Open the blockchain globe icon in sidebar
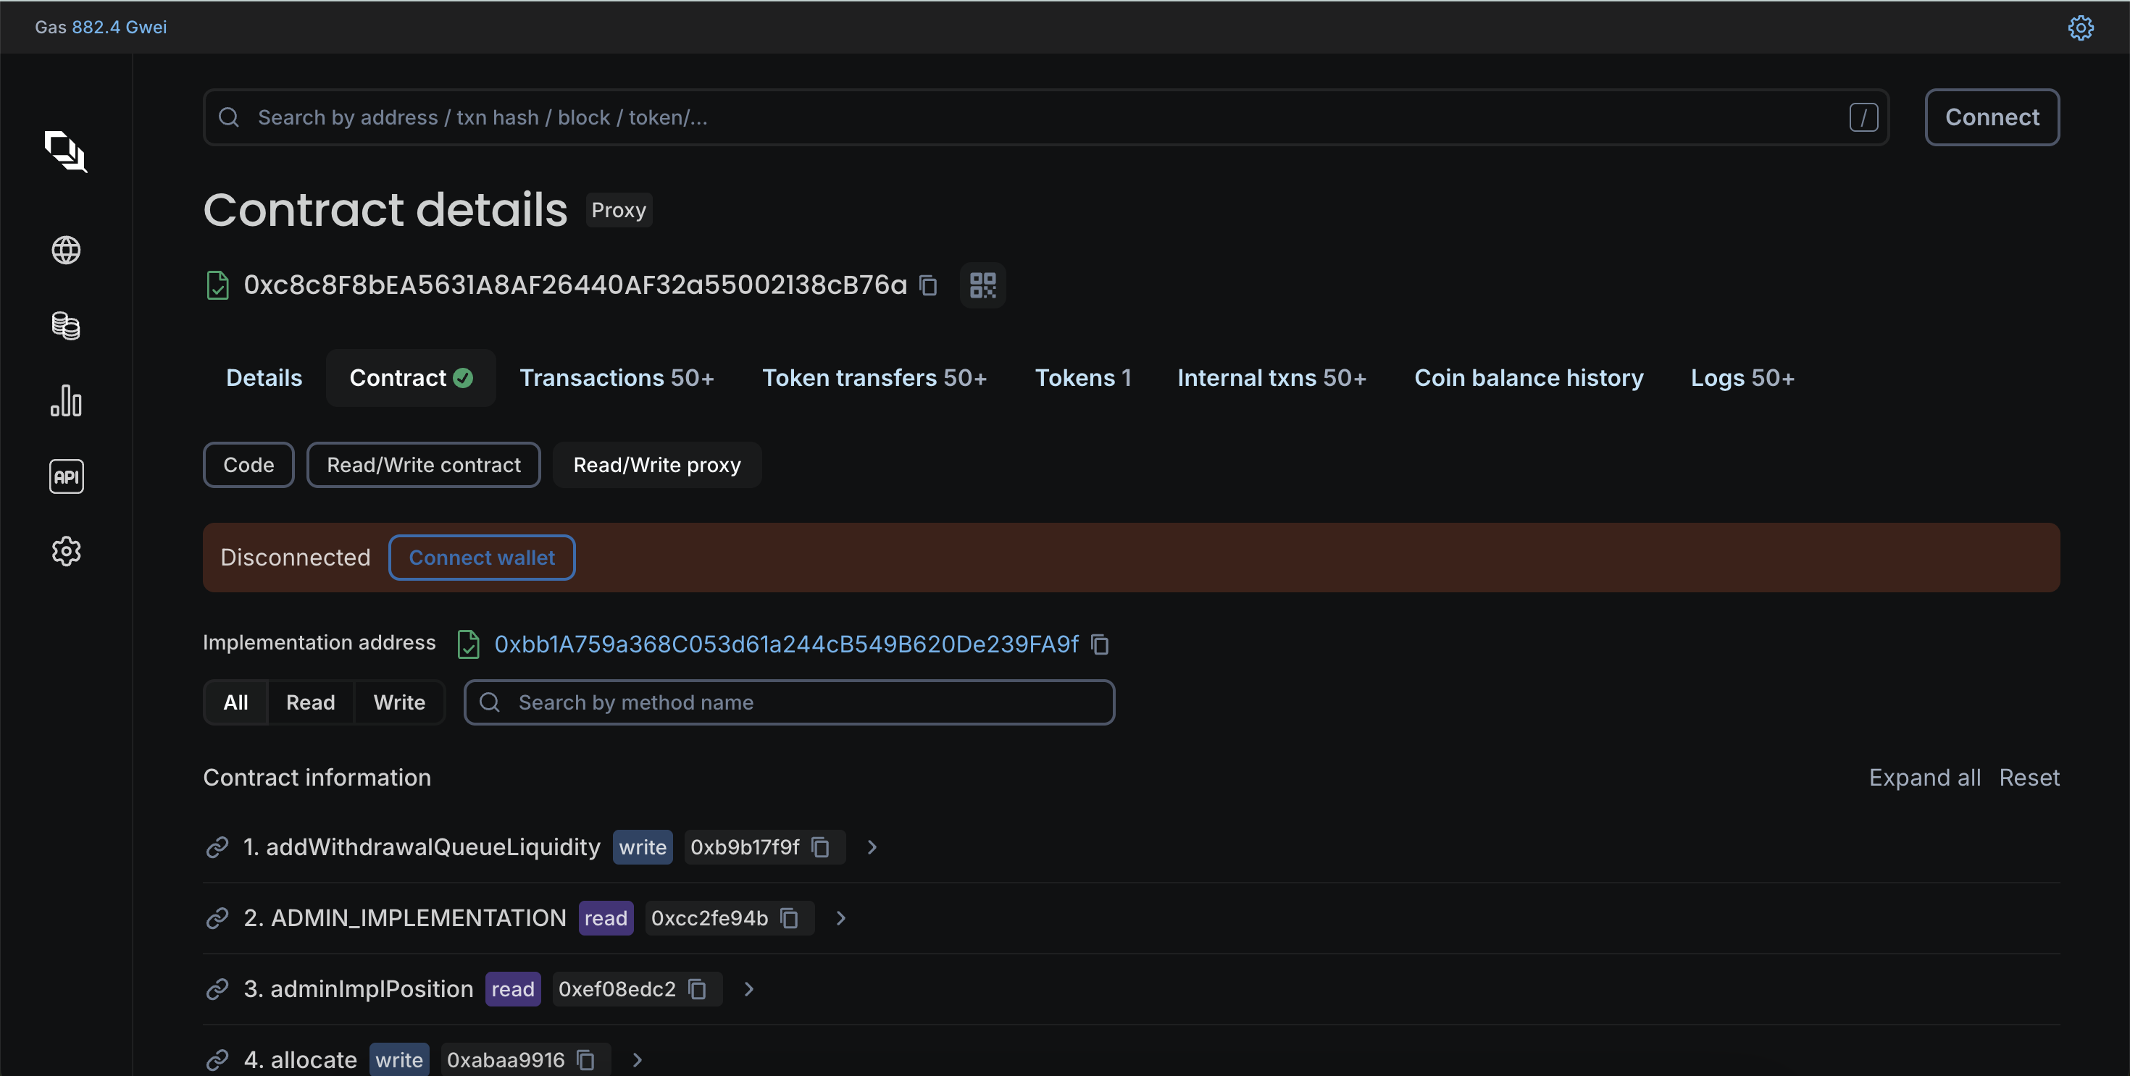This screenshot has height=1076, width=2130. click(66, 250)
